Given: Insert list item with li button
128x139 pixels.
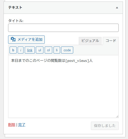Looking at the screenshot, I should click(57, 50).
